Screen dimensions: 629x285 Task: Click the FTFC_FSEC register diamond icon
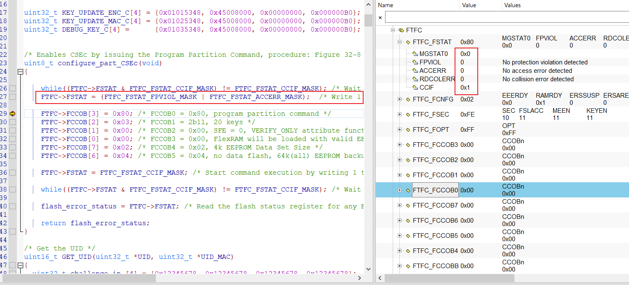click(408, 115)
